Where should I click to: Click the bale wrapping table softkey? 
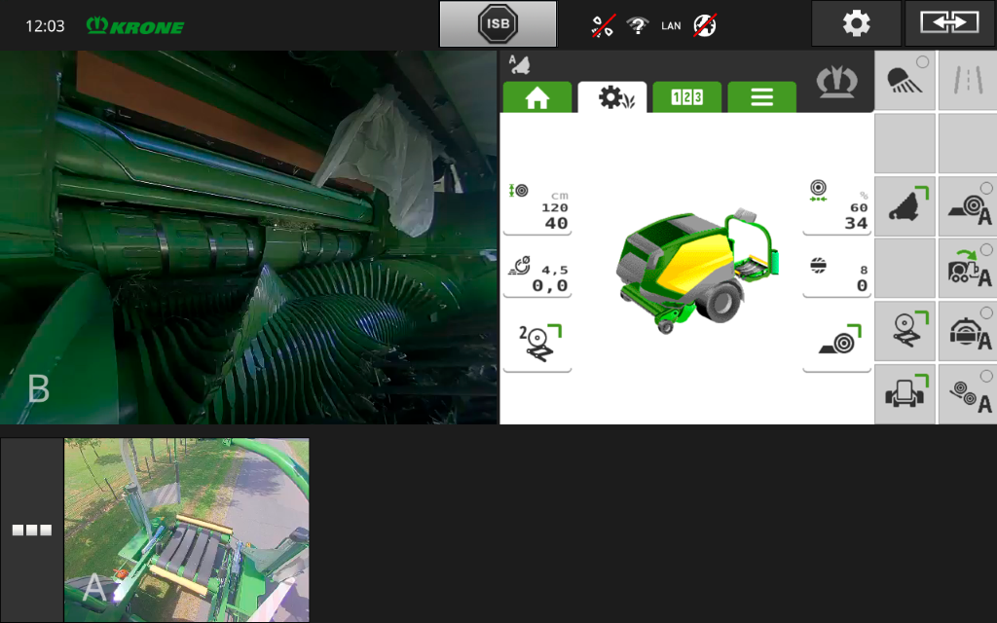click(905, 332)
